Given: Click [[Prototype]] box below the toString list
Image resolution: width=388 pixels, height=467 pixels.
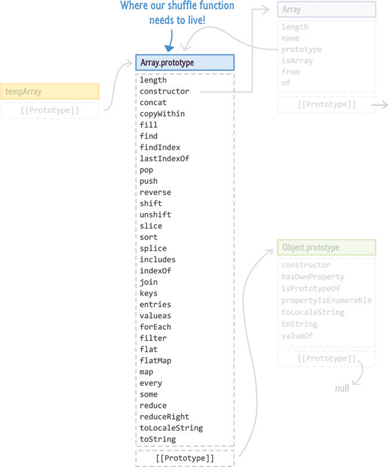Looking at the screenshot, I should pyautogui.click(x=184, y=457).
